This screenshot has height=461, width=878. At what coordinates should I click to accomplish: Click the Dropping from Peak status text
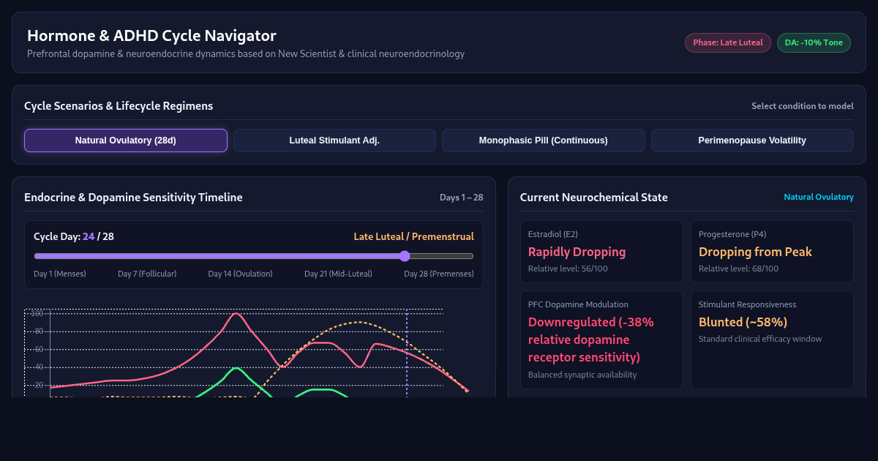click(x=755, y=252)
